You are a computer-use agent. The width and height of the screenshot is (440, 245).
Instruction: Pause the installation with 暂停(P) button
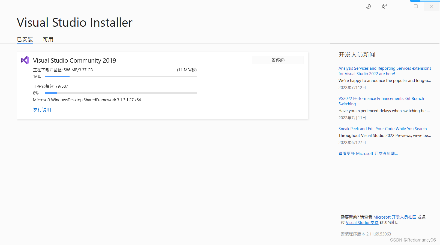(x=278, y=60)
